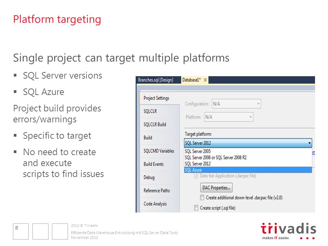Click the 'SQL Server versions' bullet text
The height and width of the screenshot is (246, 328).
(63, 76)
